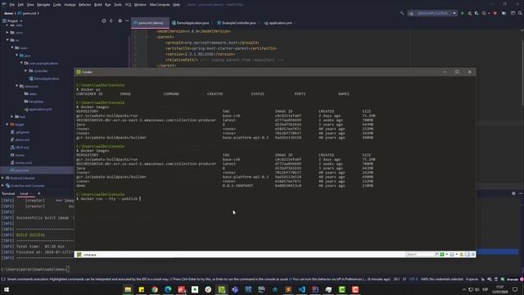Collapse the com.example.demo package
This screenshot has height=295, width=524.
click(21, 63)
